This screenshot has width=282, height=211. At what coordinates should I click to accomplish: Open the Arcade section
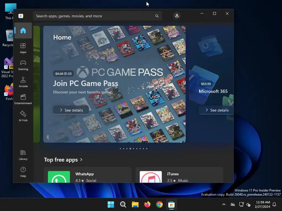(x=23, y=82)
